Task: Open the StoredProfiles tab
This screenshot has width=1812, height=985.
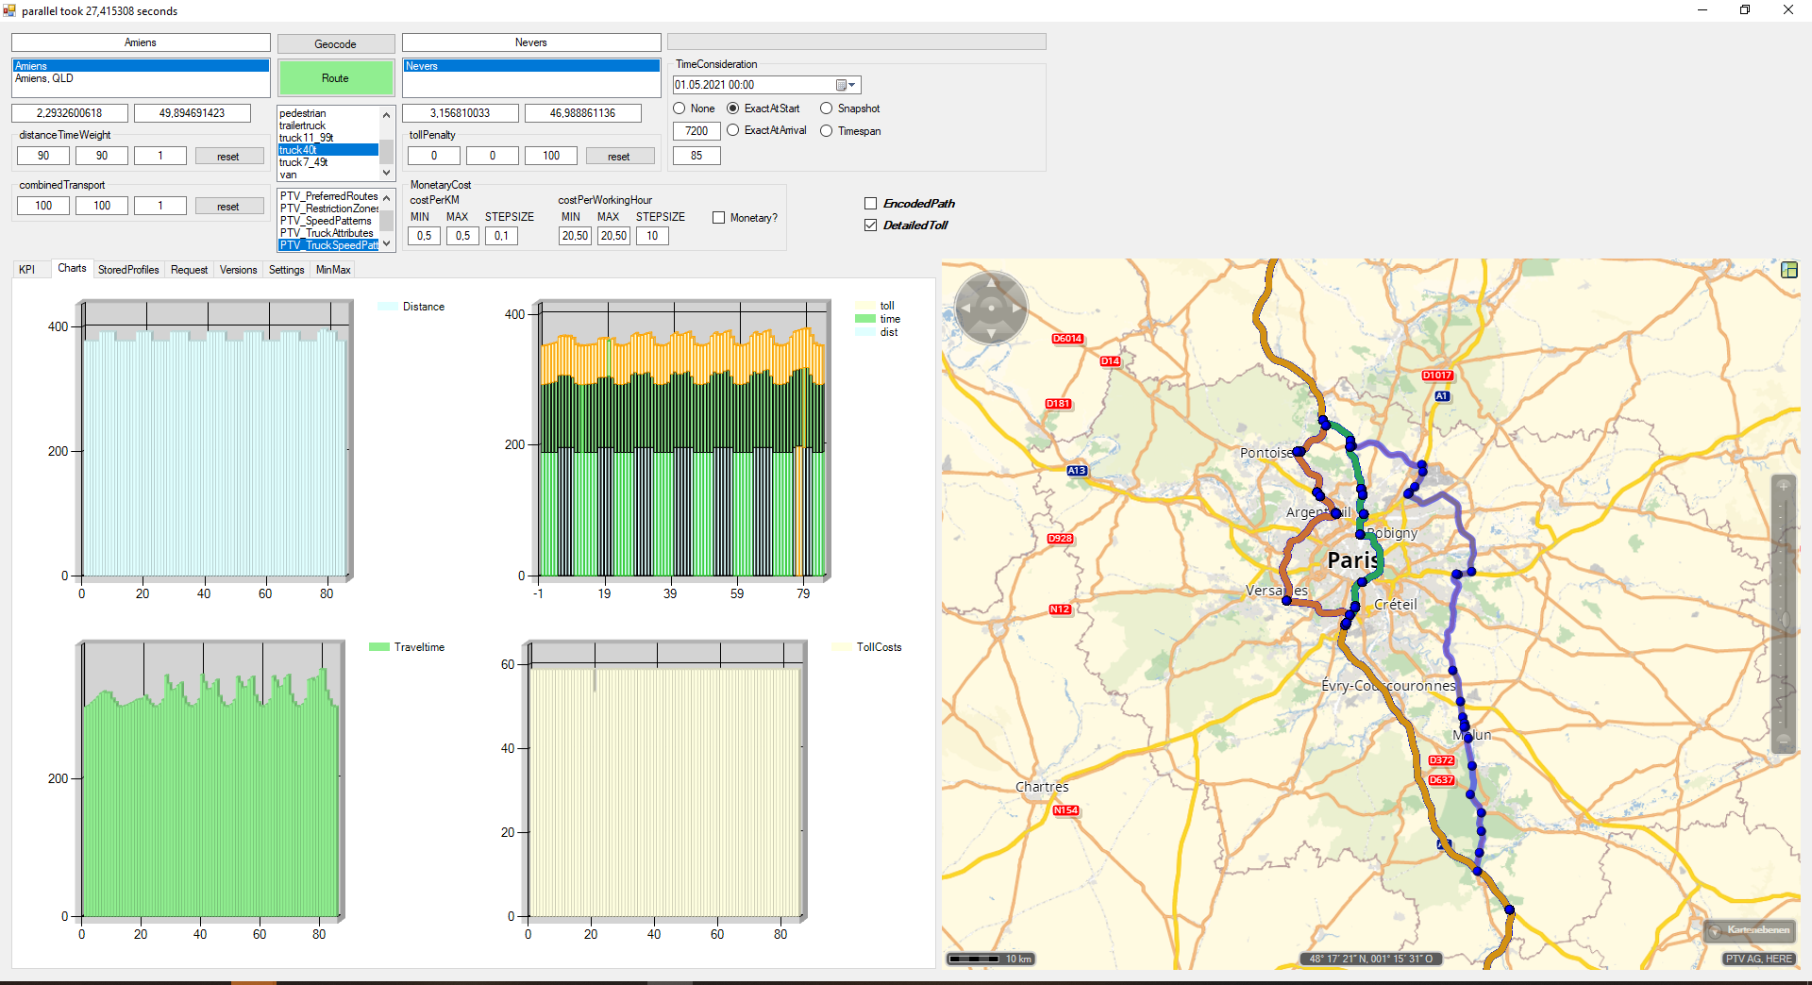Action: [x=128, y=270]
